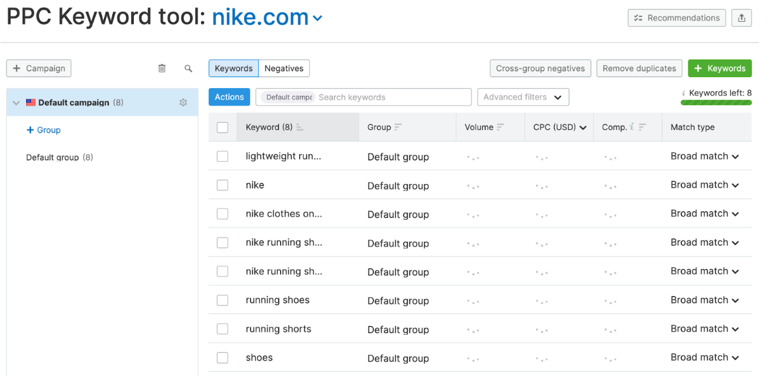Click Default group cell in shoes row
774x390 pixels.
398,358
